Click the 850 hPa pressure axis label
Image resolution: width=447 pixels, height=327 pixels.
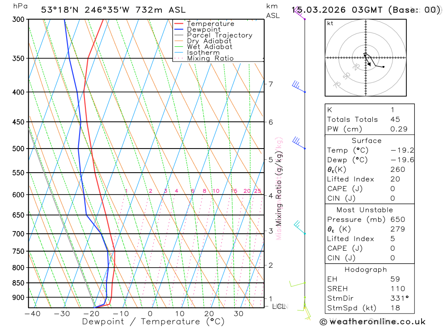point(18,283)
